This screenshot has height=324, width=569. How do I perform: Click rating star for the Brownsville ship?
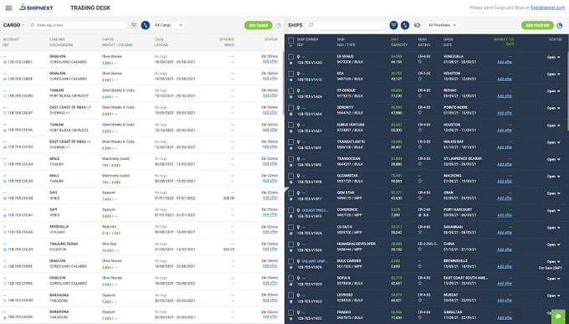[420, 266]
